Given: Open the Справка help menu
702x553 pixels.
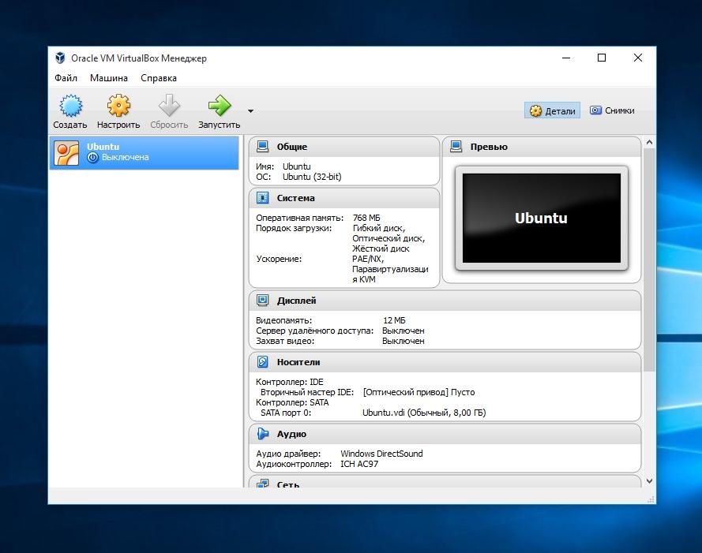Looking at the screenshot, I should [x=159, y=78].
